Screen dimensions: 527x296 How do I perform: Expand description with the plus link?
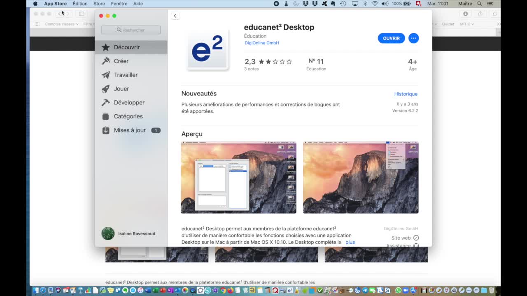point(350,242)
